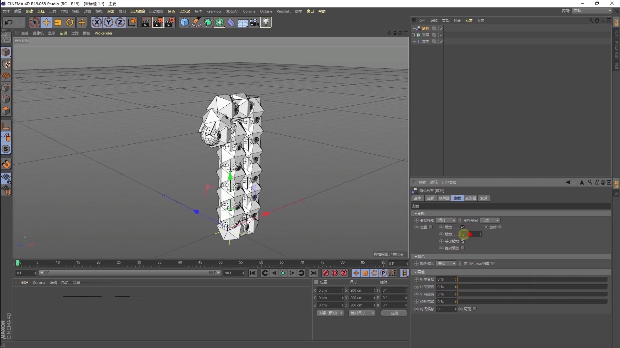Select the Move tool in the toolbar

[x=46, y=22]
